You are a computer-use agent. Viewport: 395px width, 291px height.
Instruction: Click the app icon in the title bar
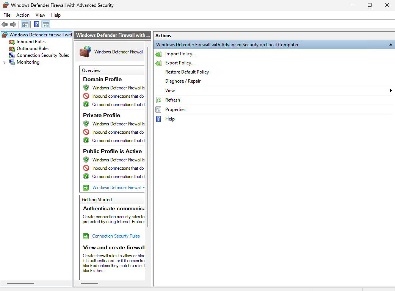coord(6,5)
